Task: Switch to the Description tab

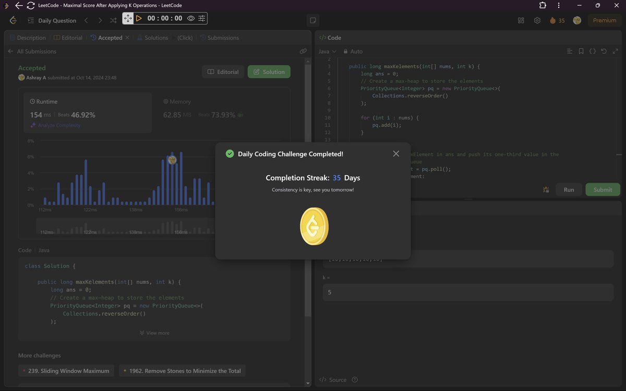Action: point(28,38)
